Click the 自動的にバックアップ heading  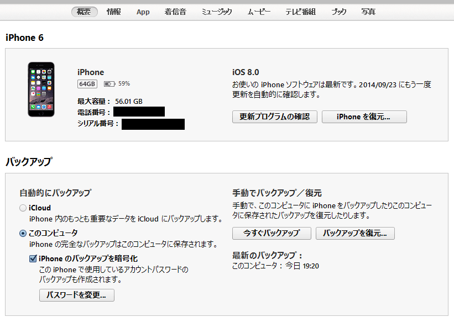(56, 193)
